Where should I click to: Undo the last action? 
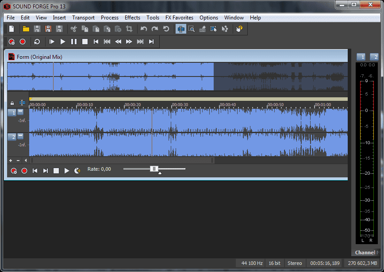[144, 29]
